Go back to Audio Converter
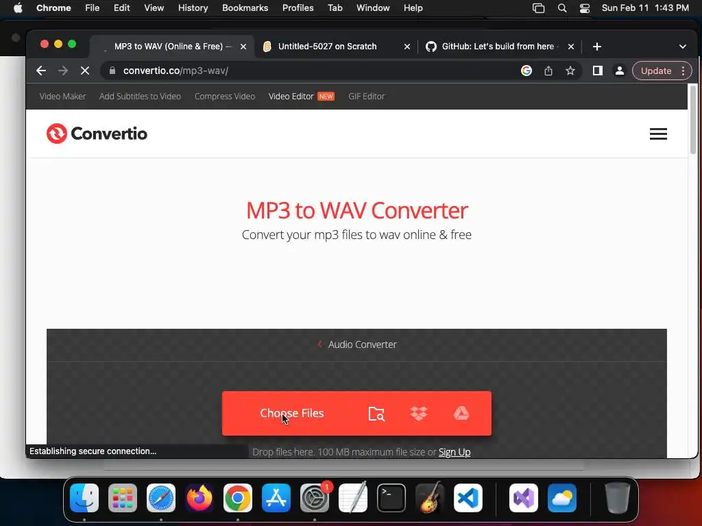The width and height of the screenshot is (702, 526). [356, 345]
